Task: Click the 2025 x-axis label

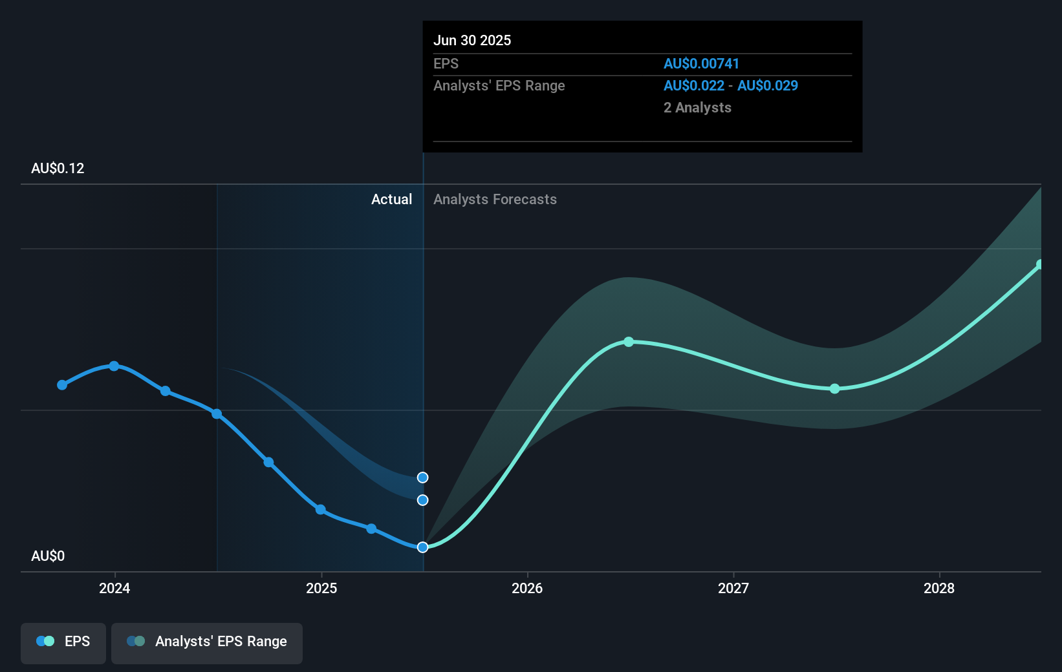Action: click(321, 588)
